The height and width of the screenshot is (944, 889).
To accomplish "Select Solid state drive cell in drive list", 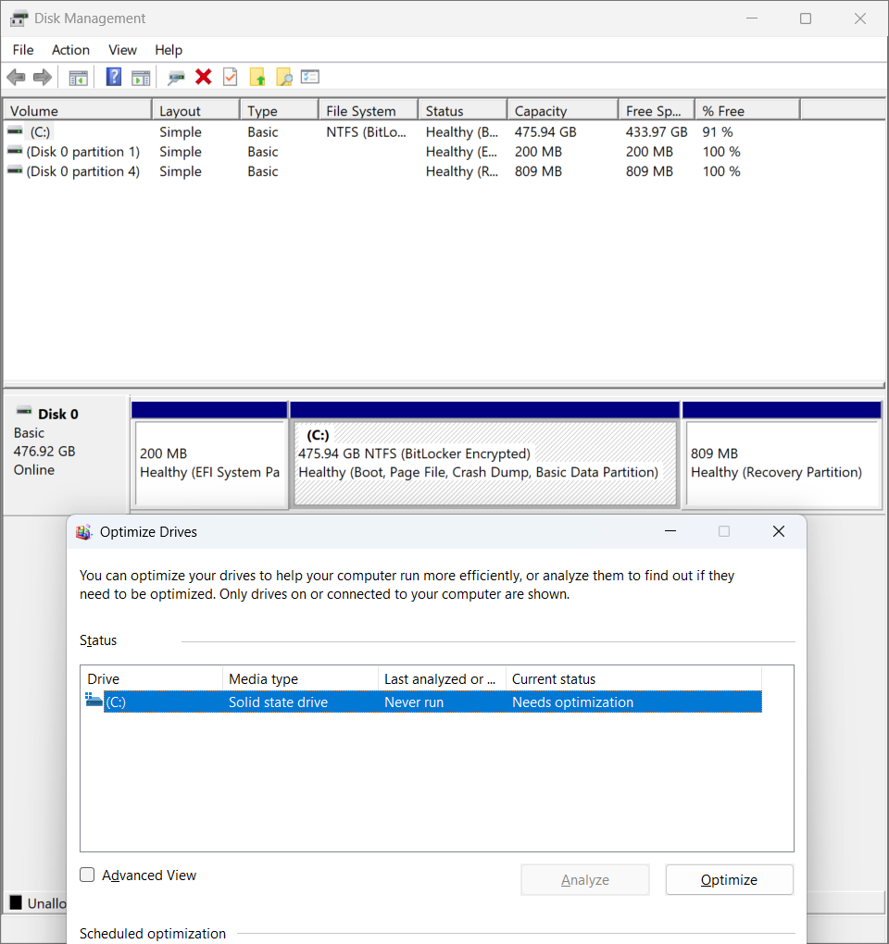I will click(x=278, y=702).
